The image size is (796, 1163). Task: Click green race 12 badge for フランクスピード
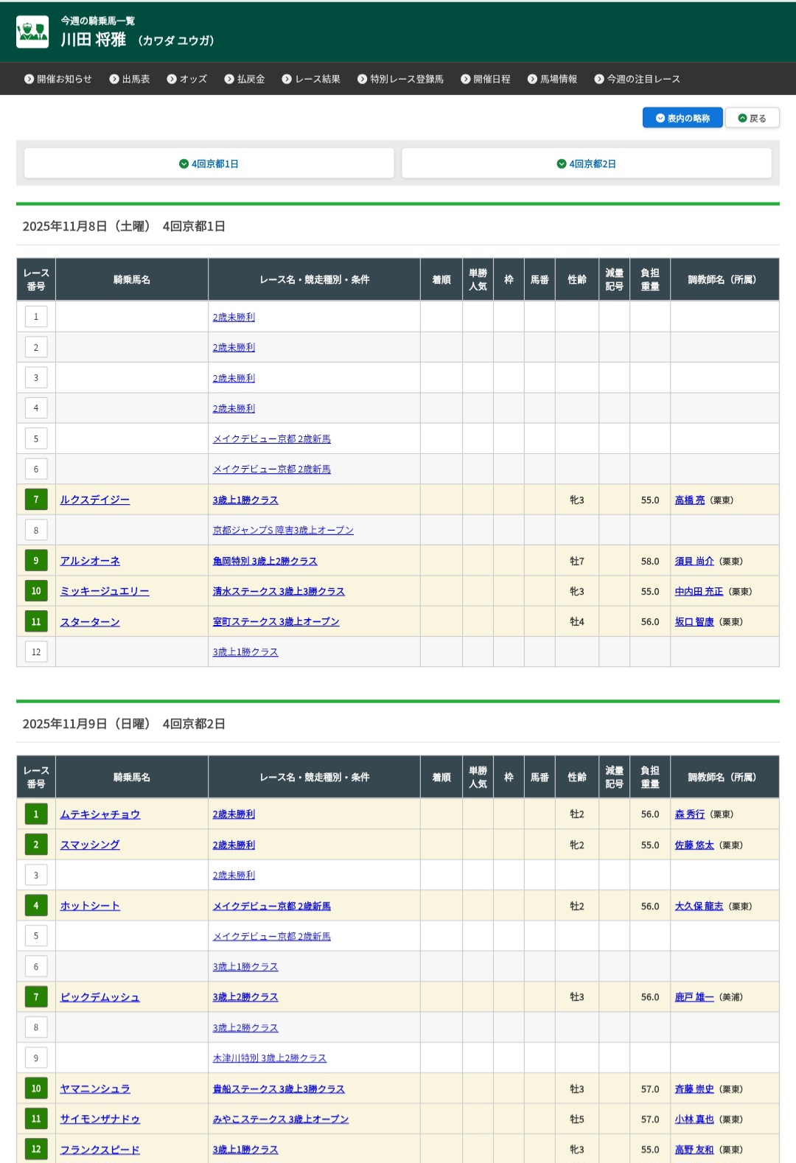click(36, 1150)
